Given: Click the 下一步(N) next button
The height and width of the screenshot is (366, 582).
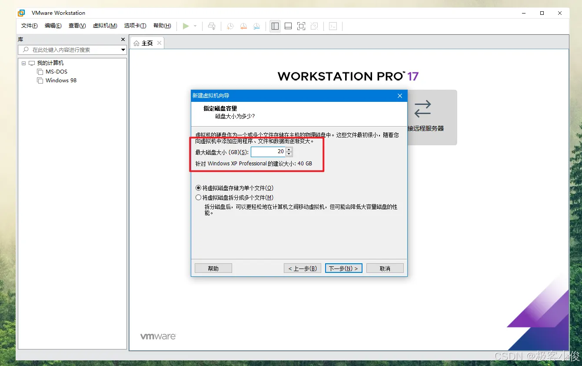Looking at the screenshot, I should coord(344,269).
